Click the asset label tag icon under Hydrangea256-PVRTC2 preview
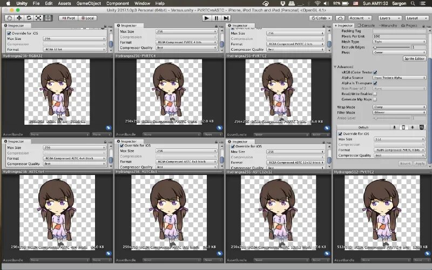Screen dimensions: 432x270 [x=327, y=128]
